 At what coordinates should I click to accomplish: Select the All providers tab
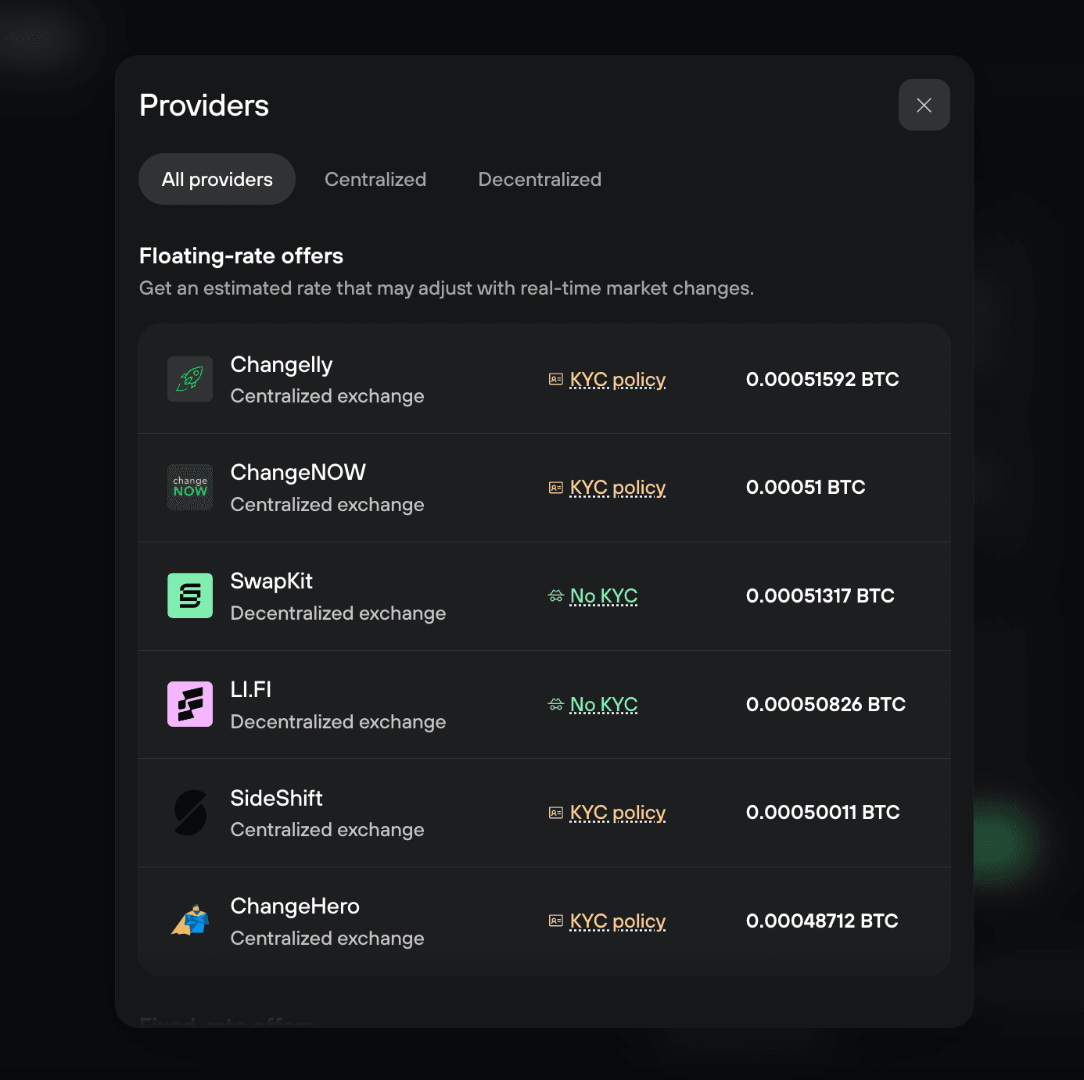click(x=217, y=179)
